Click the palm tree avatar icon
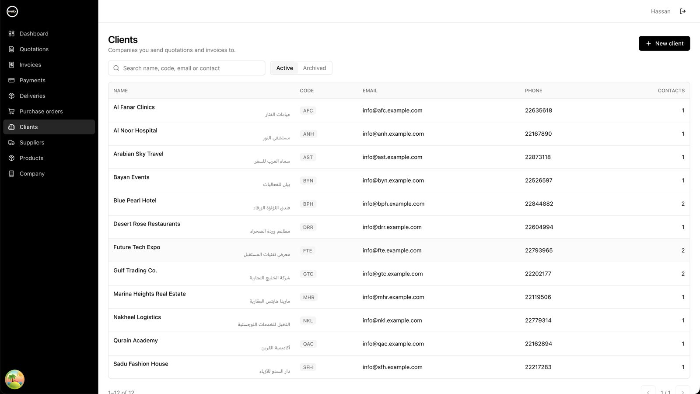The height and width of the screenshot is (394, 700). [x=15, y=379]
